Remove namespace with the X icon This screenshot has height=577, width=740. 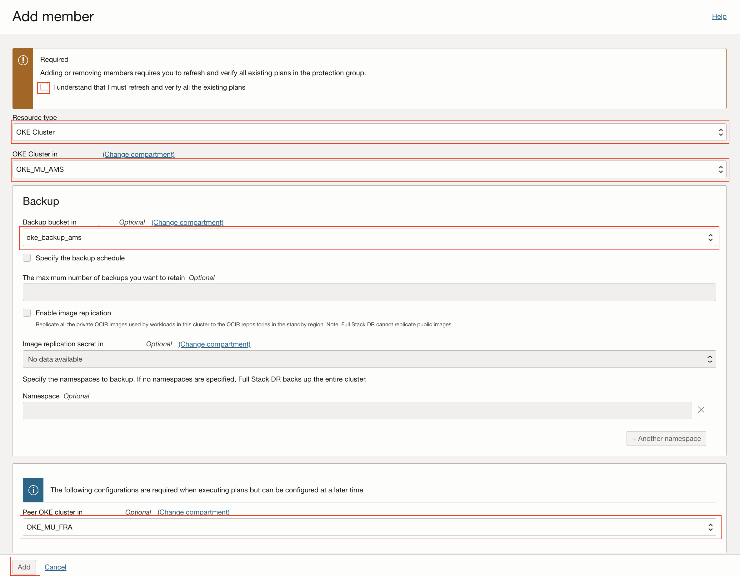click(701, 410)
